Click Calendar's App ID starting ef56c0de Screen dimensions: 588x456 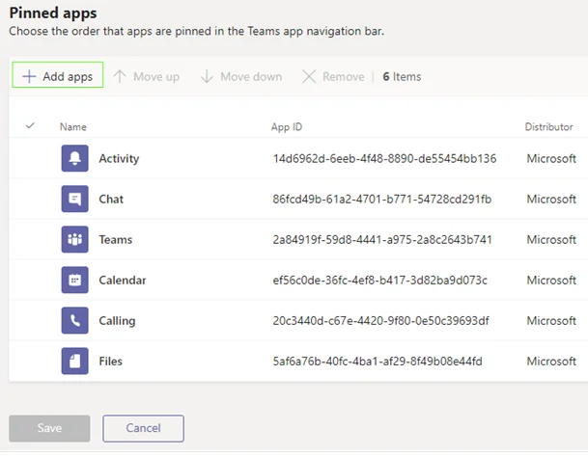(379, 281)
